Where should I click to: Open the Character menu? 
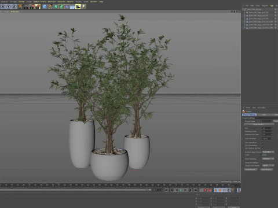(61, 2)
